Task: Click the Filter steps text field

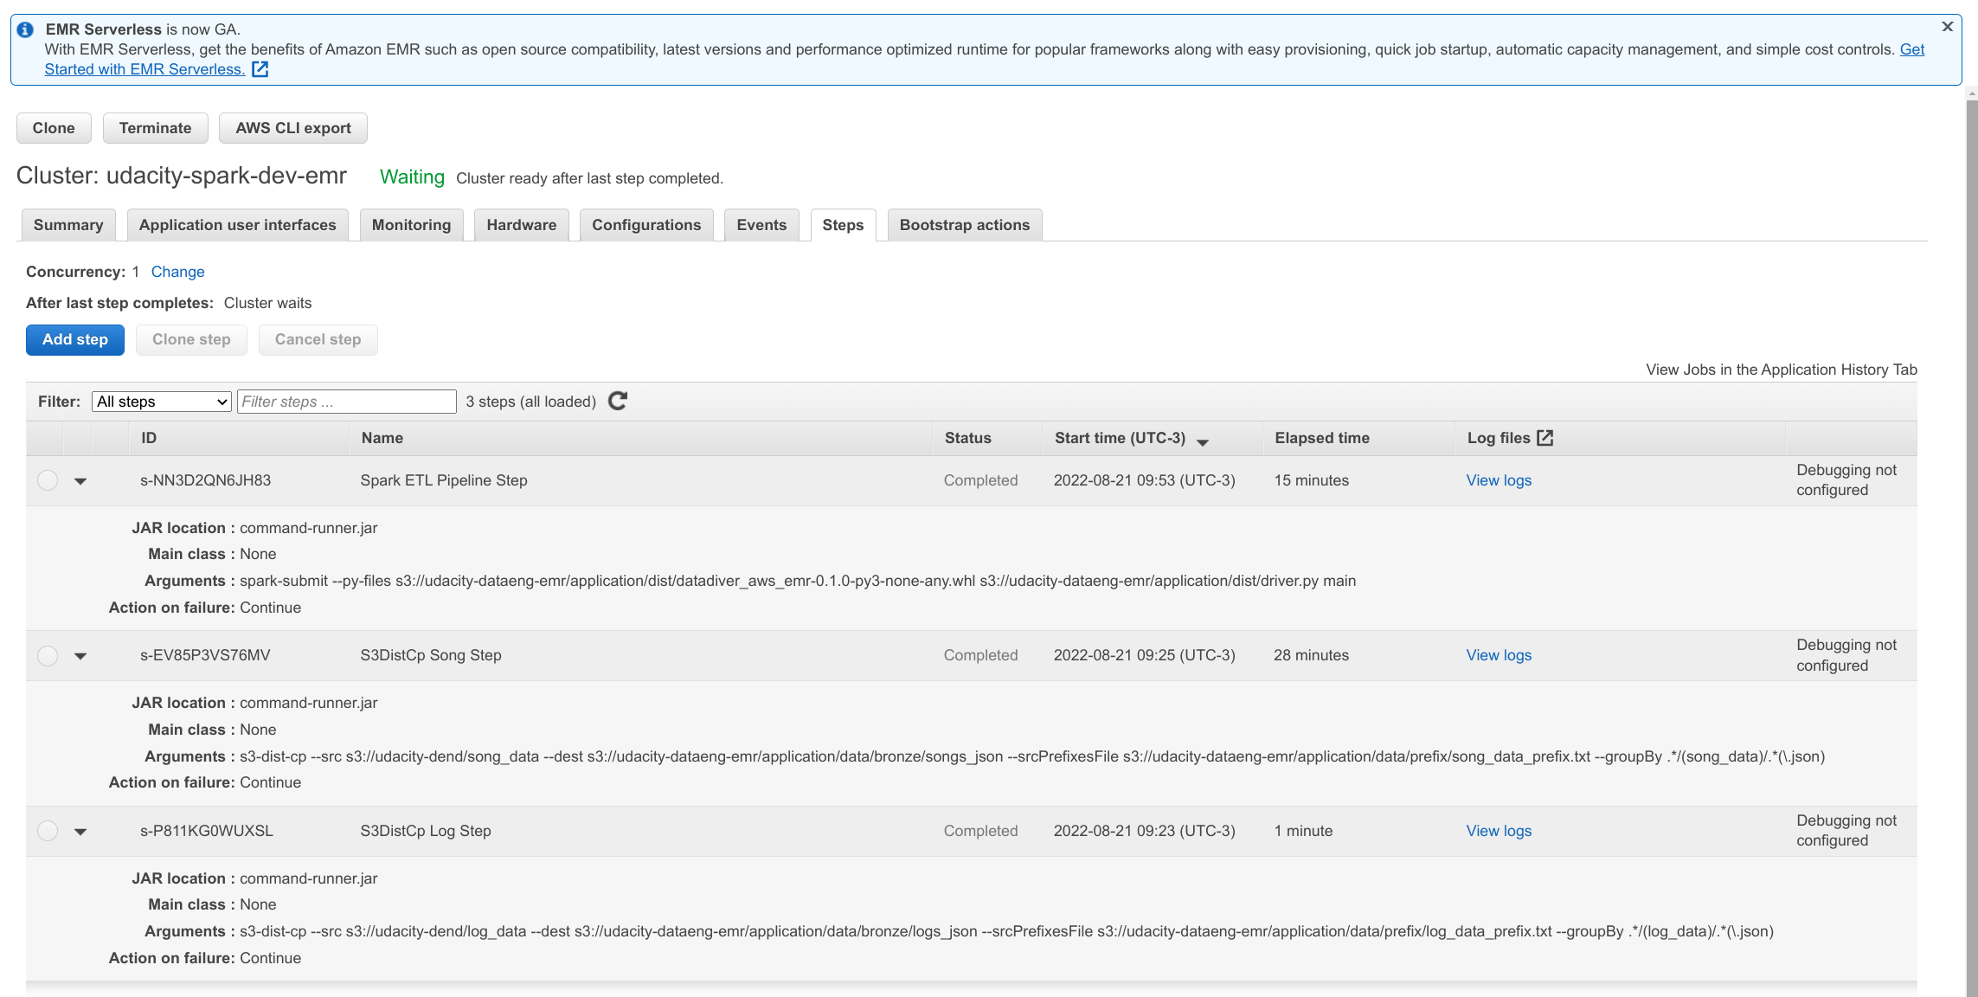Action: coord(346,402)
